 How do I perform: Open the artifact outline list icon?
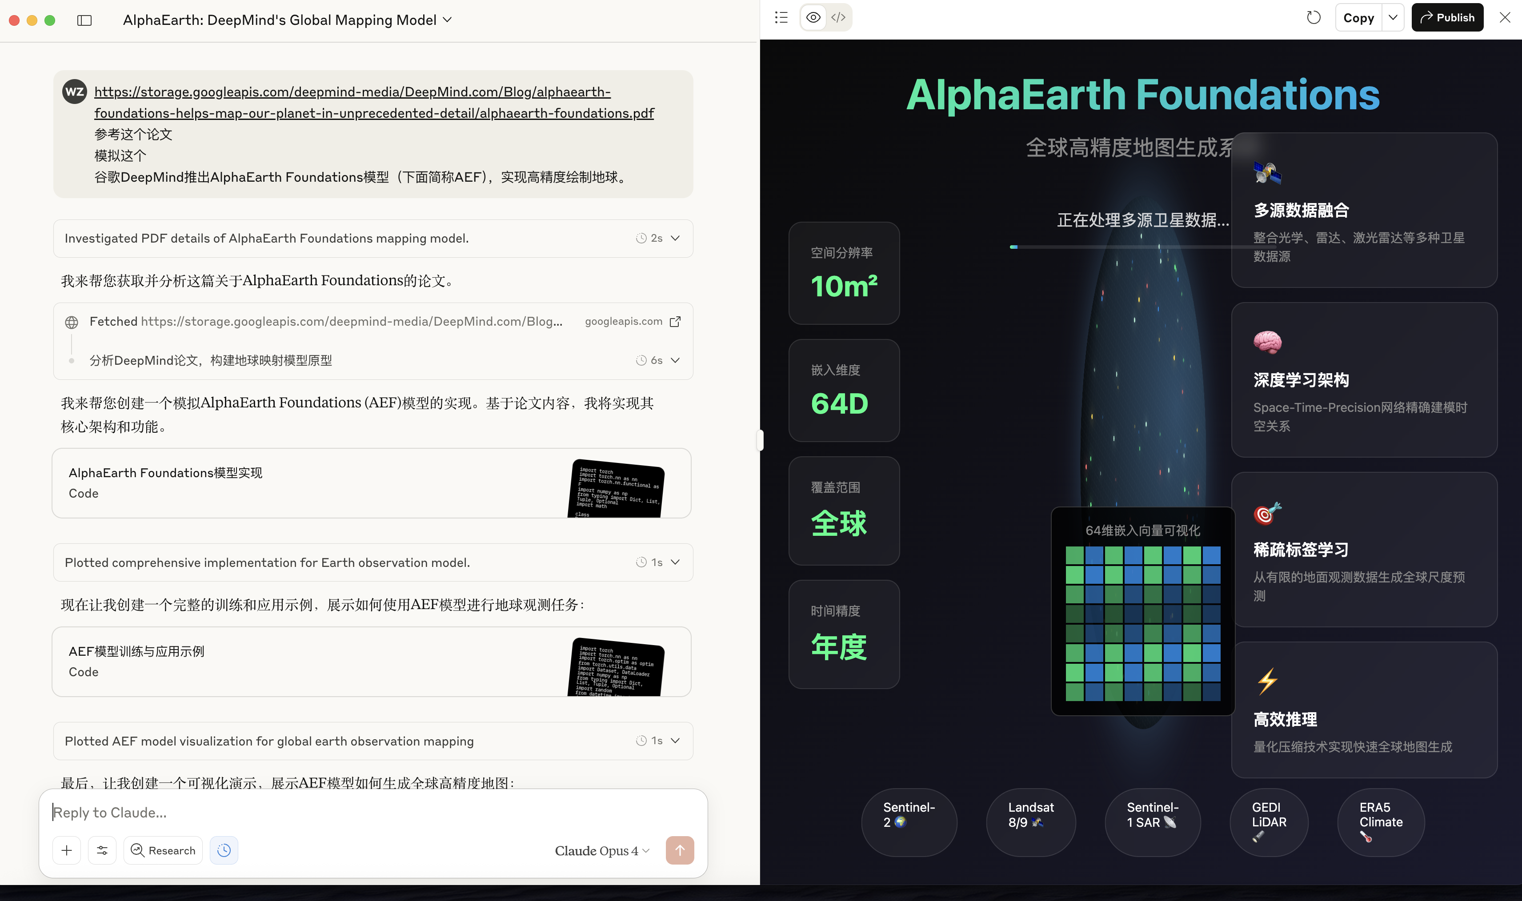point(781,17)
